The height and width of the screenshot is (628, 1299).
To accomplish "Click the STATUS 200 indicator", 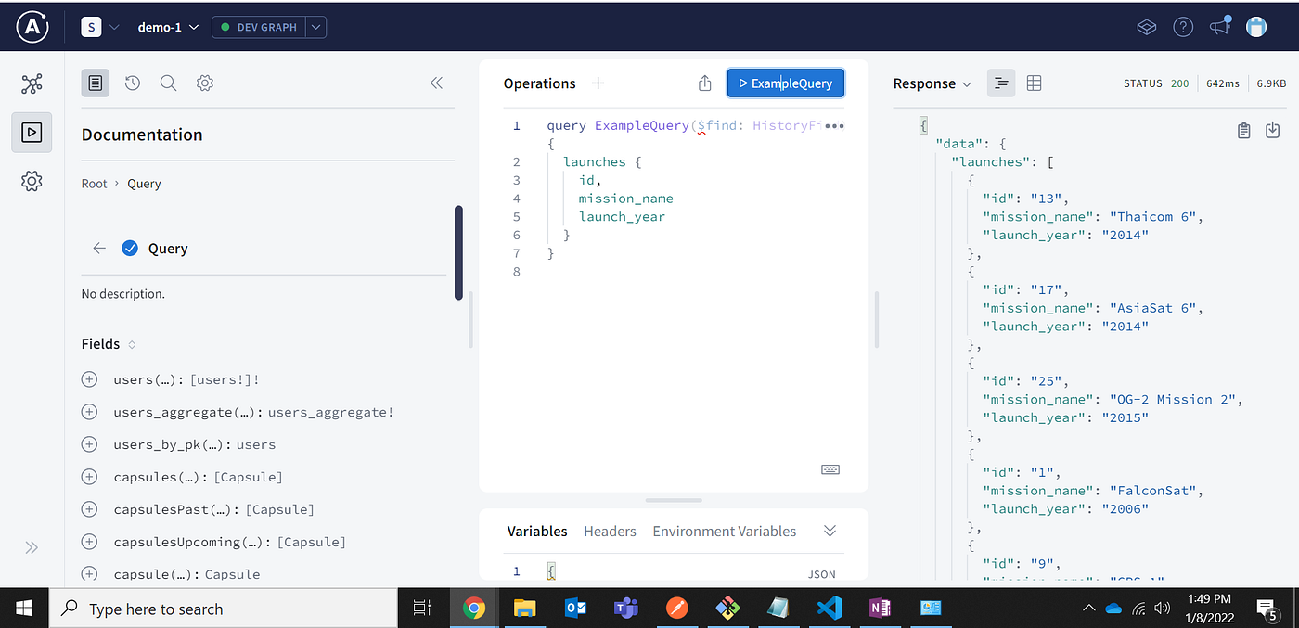I will point(1156,83).
